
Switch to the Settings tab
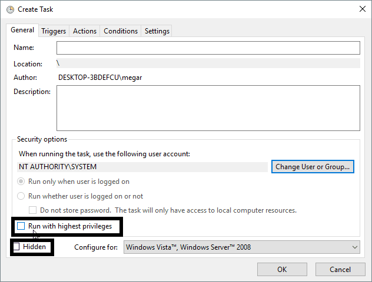click(157, 31)
